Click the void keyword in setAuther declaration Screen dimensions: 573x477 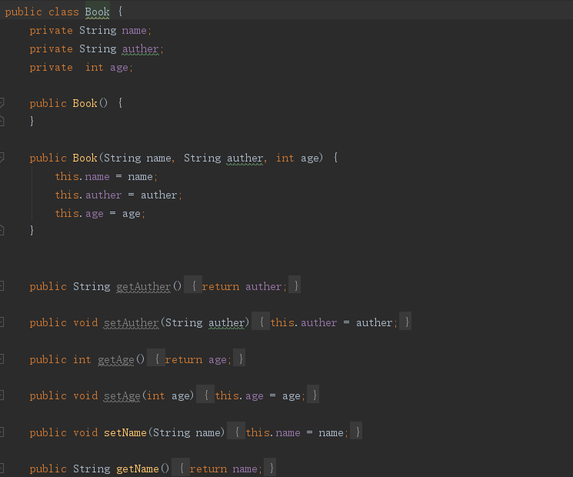click(x=85, y=323)
